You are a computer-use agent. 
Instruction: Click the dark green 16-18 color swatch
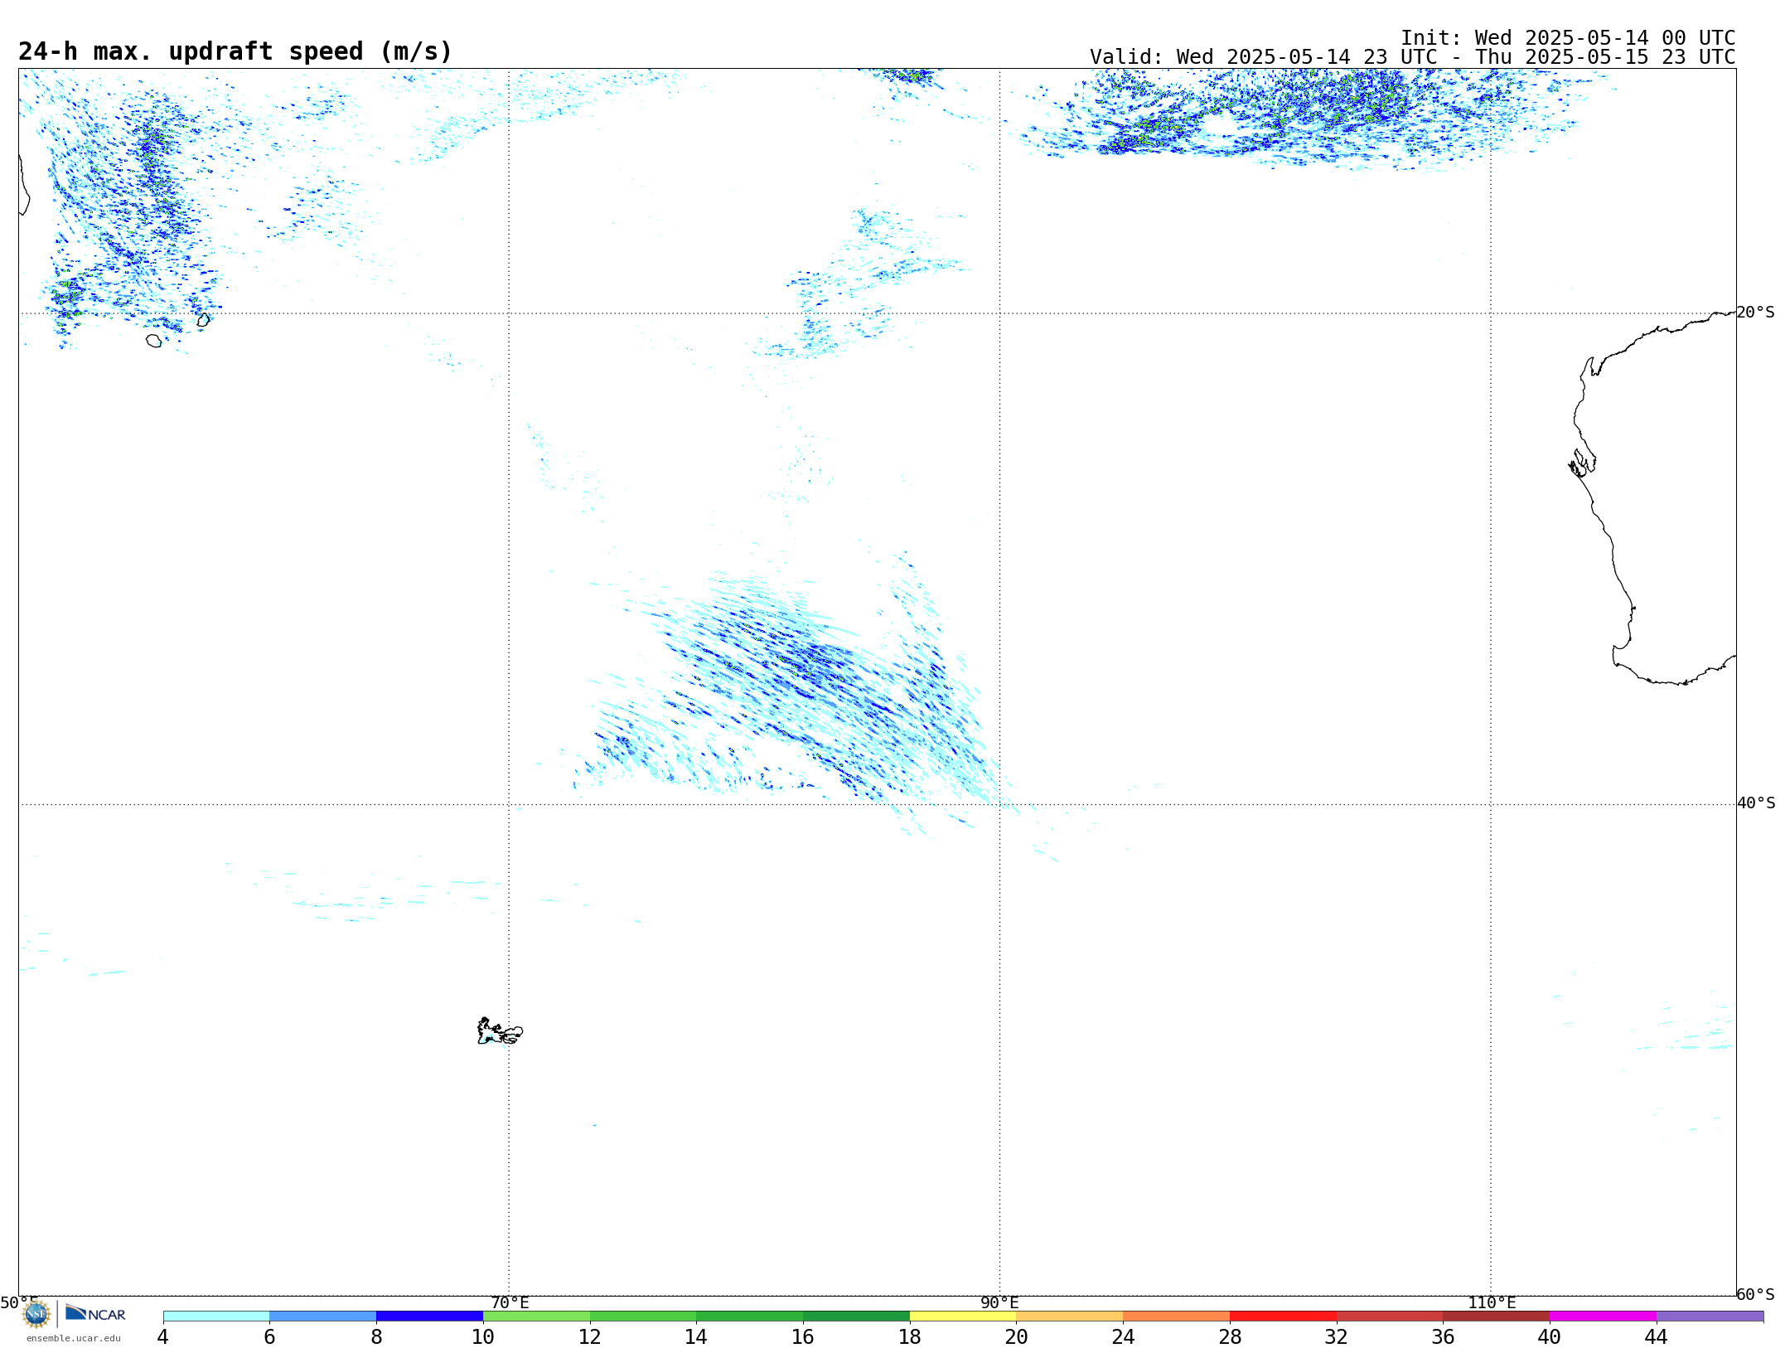pyautogui.click(x=856, y=1316)
